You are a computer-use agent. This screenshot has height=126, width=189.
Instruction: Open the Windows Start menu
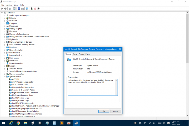[3, 123]
